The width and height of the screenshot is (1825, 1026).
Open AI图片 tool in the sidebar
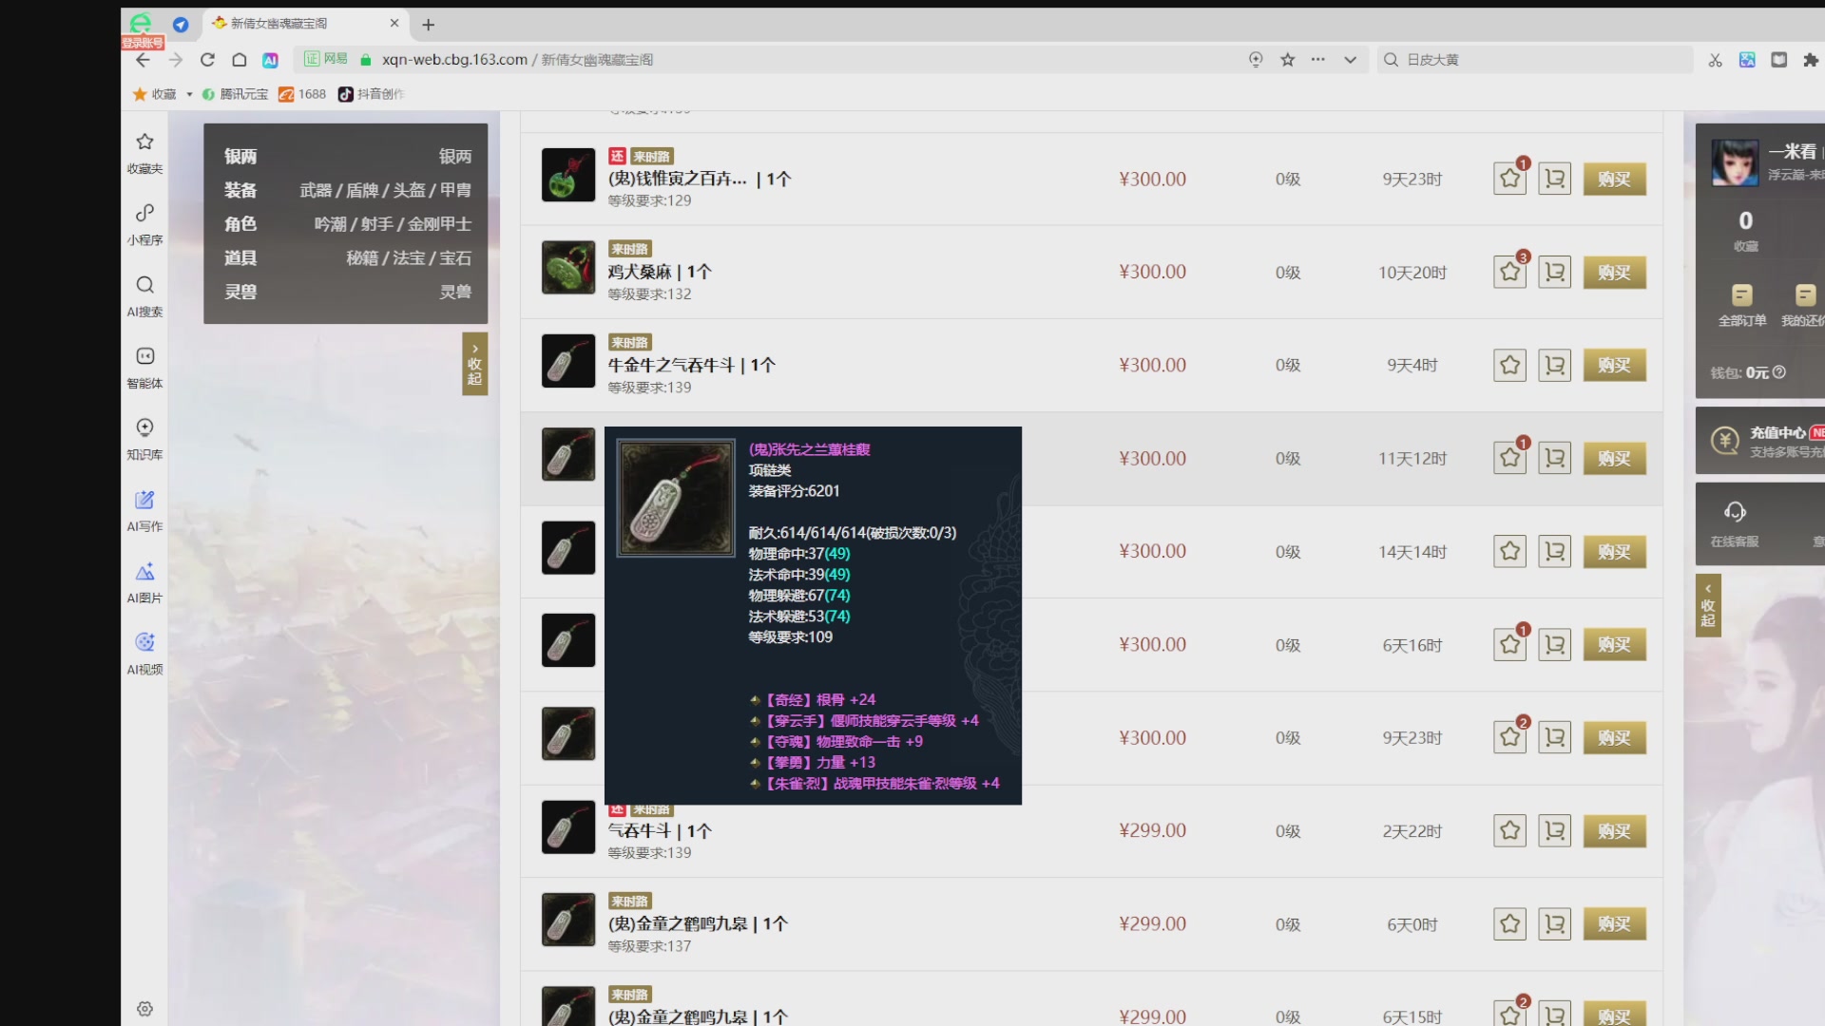(x=144, y=580)
